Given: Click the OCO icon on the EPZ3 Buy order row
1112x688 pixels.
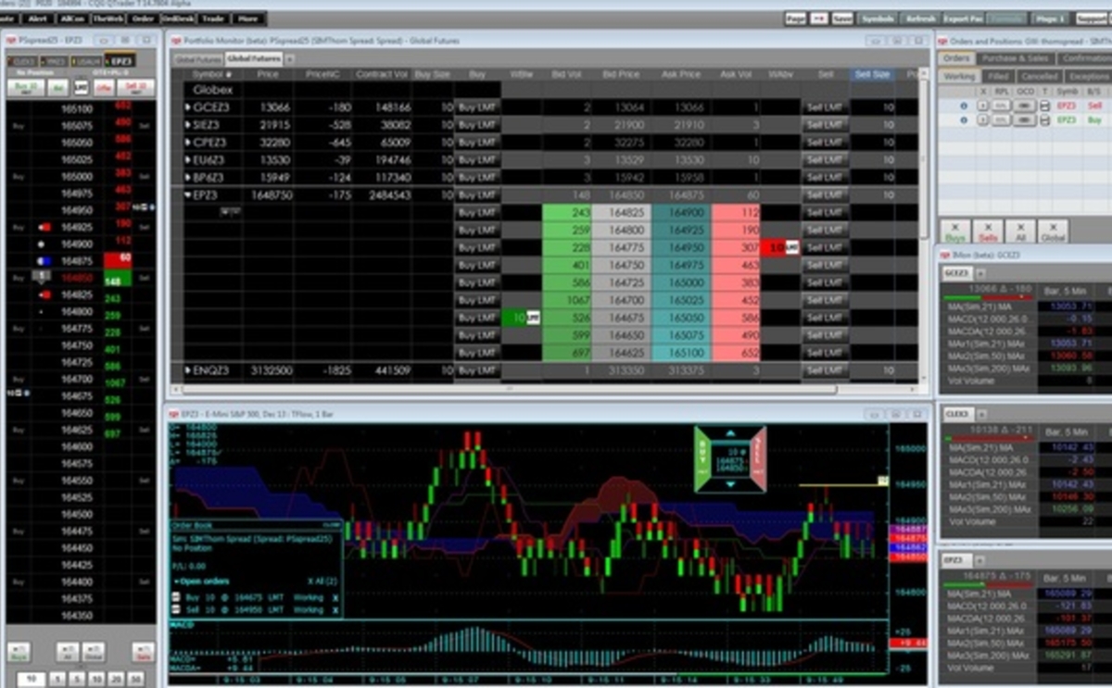Looking at the screenshot, I should [x=1024, y=119].
